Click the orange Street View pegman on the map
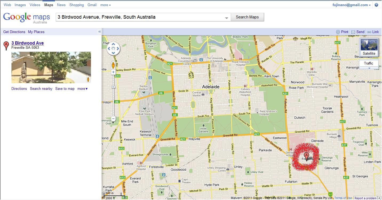 coord(113,65)
